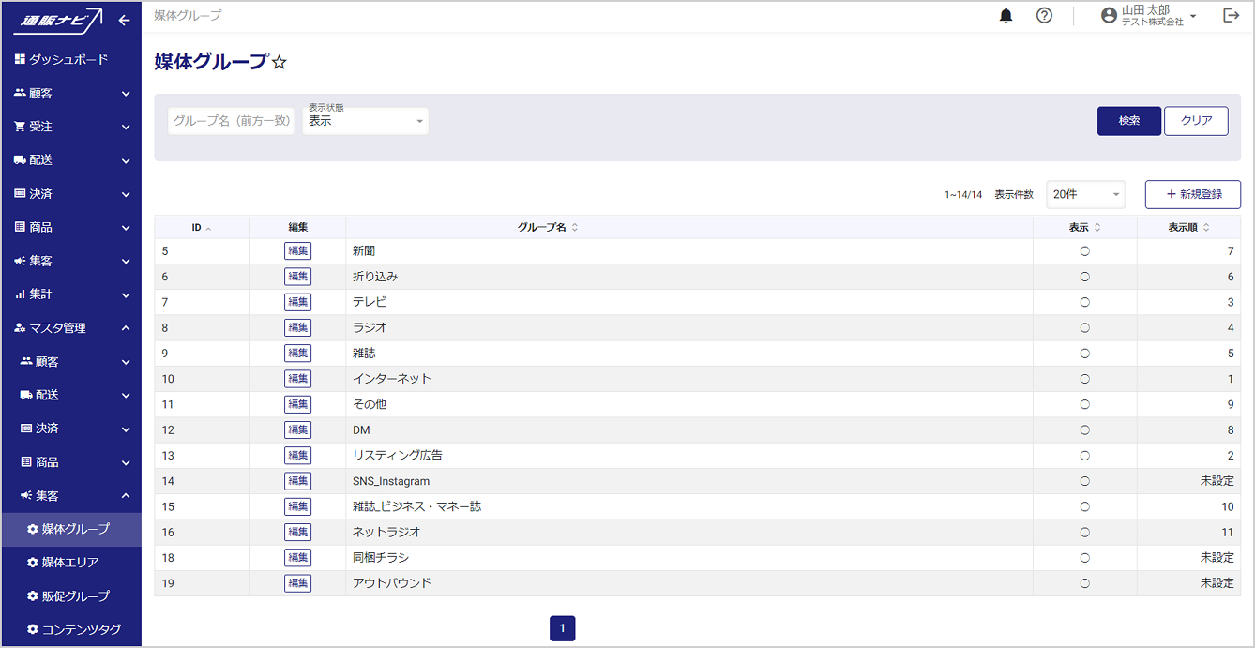
Task: Click the logout icon in header
Action: pyautogui.click(x=1232, y=16)
